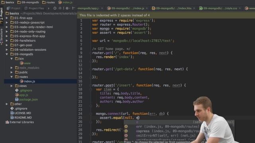Image resolution: width=255 pixels, height=143 pixels.
Task: Switch to the www editor tab
Action: point(250,8)
